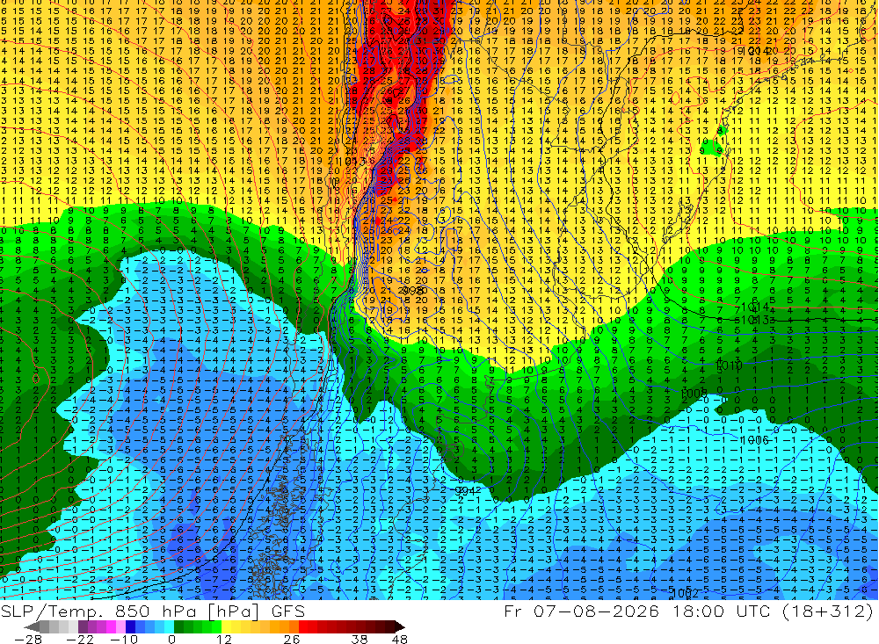The height and width of the screenshot is (644, 879).
Task: Click the "1002" isobar label near bottom edge
Action: point(685,593)
